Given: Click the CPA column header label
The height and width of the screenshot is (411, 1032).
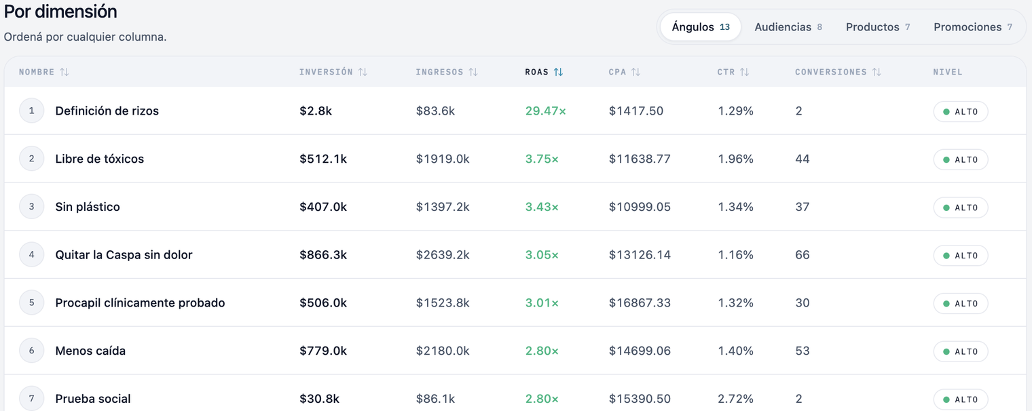Looking at the screenshot, I should point(617,72).
